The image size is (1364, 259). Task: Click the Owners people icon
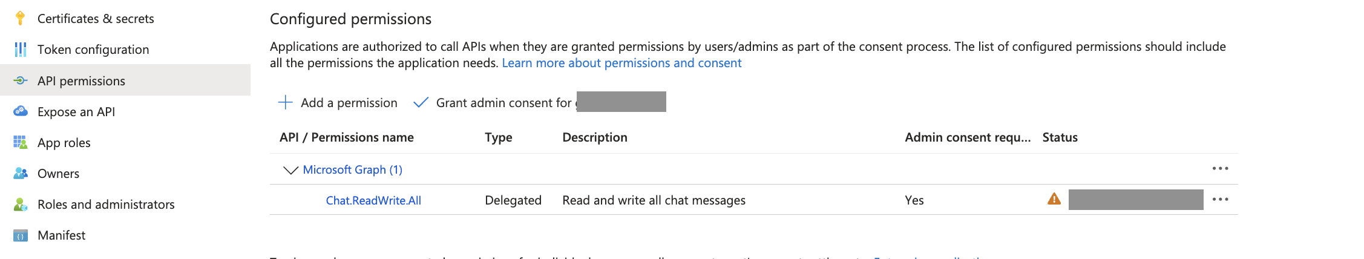(21, 174)
